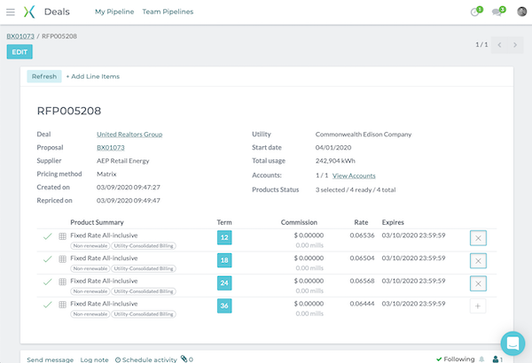Screen dimensions: 532x363
Task: Open the United Realtors Group deal link
Action: (x=129, y=135)
